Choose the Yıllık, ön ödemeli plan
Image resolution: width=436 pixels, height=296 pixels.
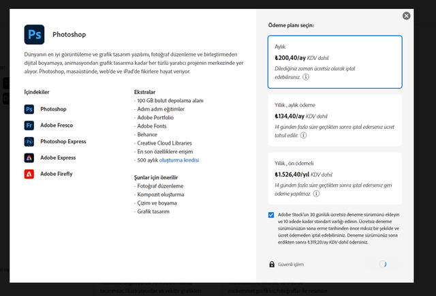(x=334, y=179)
